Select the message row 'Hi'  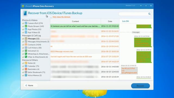(x=85, y=47)
